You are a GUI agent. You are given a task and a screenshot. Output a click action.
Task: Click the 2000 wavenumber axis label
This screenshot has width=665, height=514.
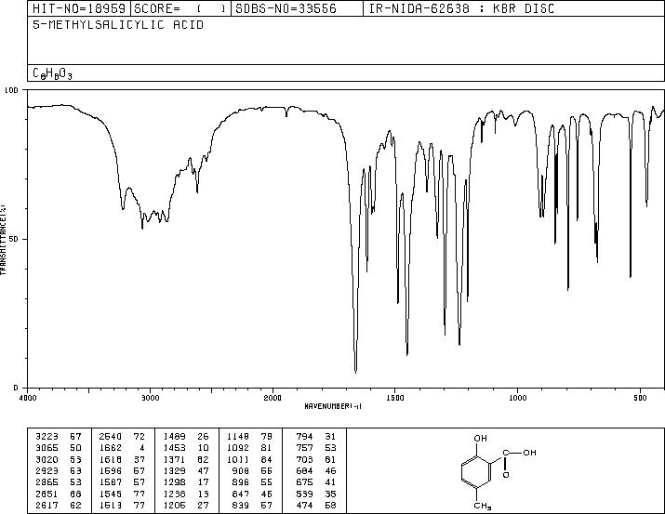click(273, 398)
